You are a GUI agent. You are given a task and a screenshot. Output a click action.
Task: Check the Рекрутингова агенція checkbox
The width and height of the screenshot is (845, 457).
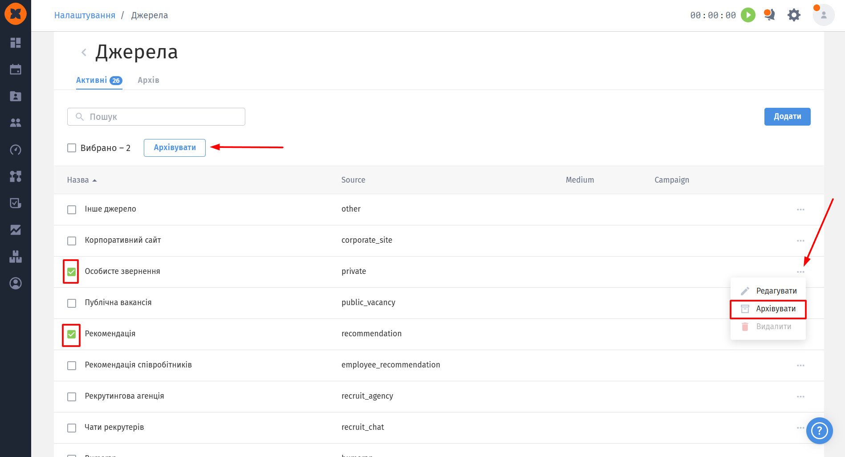click(x=72, y=397)
